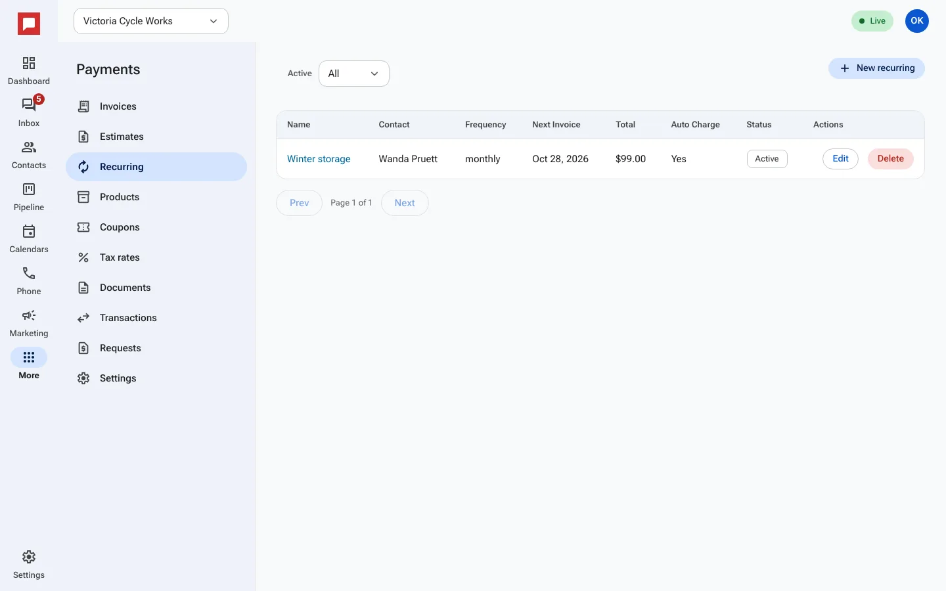Open the Inbox with unread badge
The image size is (946, 591).
tap(29, 105)
